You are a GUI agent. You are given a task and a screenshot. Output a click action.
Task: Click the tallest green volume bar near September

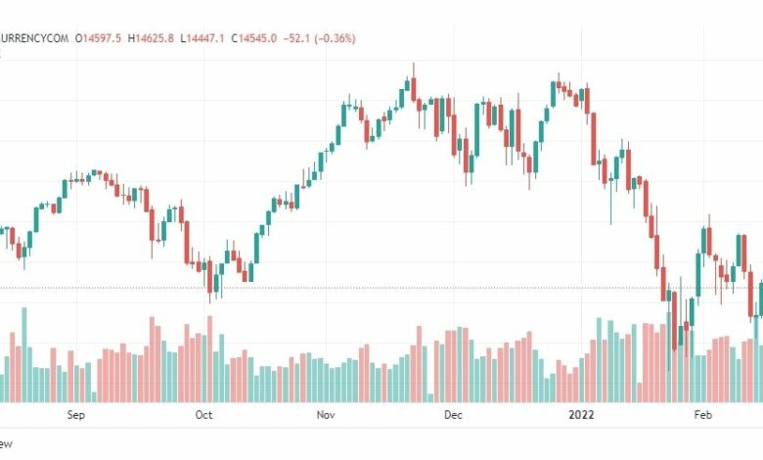(x=24, y=355)
